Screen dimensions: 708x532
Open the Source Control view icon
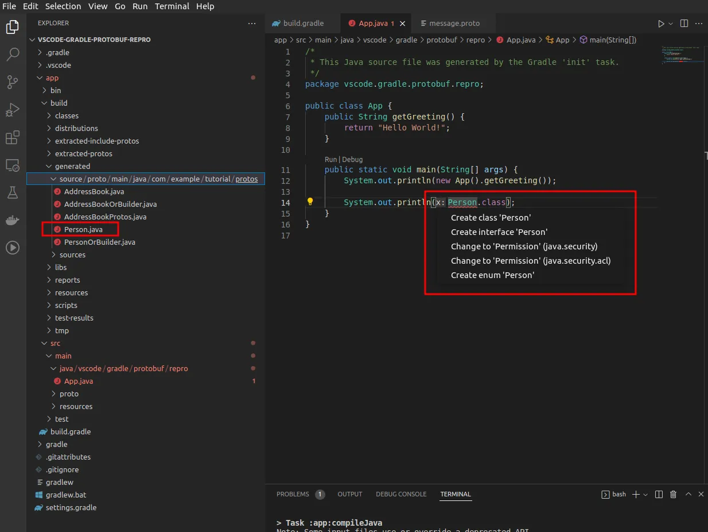coord(13,82)
